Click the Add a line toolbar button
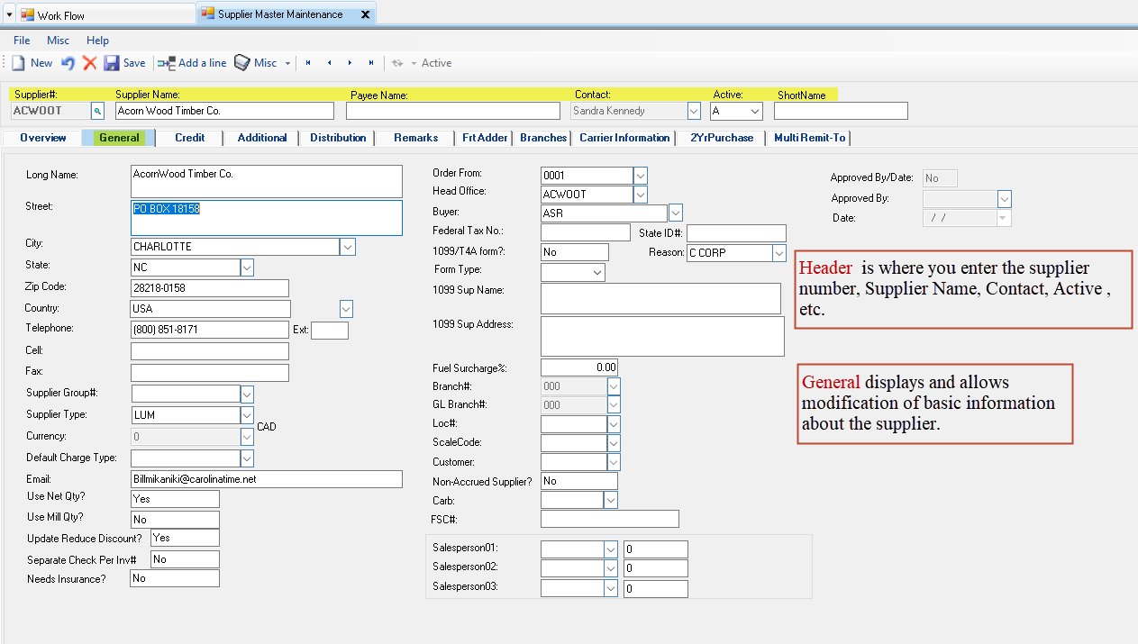This screenshot has height=644, width=1138. pos(192,63)
